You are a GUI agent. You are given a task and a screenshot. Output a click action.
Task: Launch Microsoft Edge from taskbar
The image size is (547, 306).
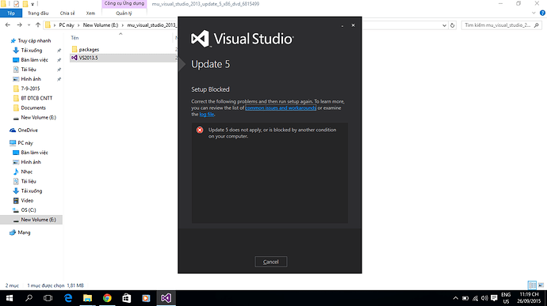tap(68, 298)
